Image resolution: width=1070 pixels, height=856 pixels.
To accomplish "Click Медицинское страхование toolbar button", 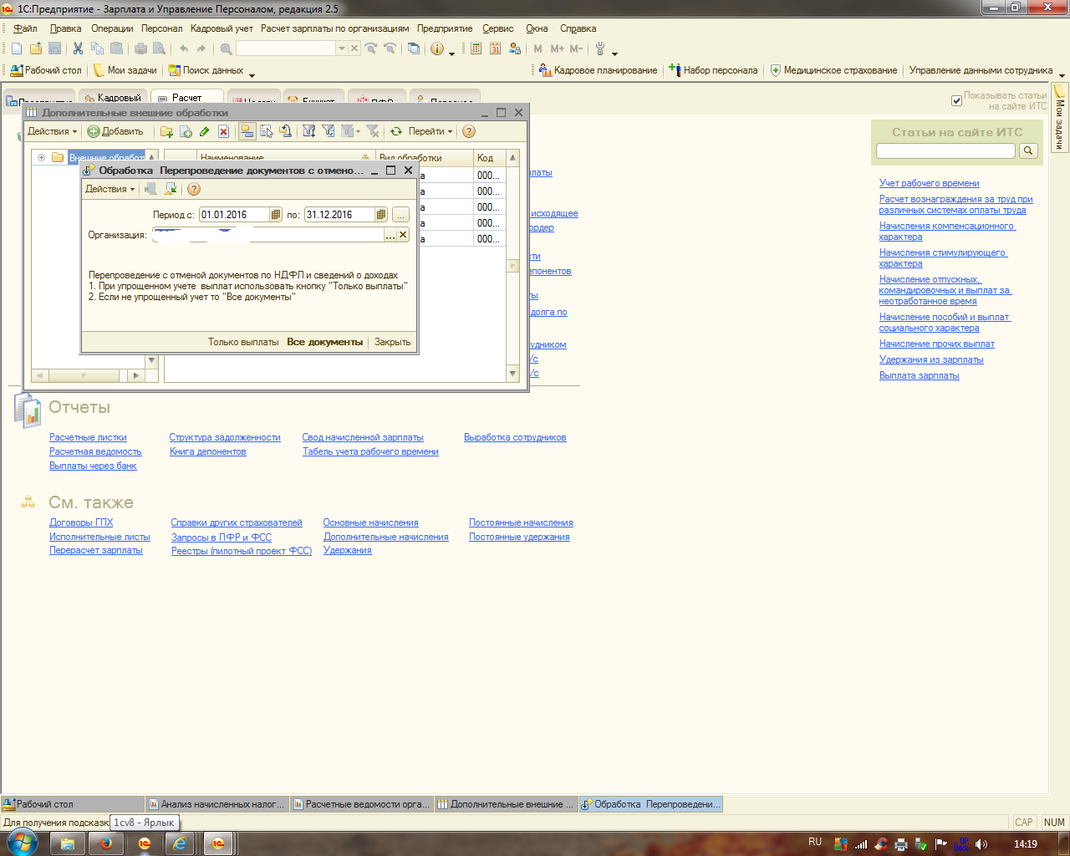I will (x=833, y=70).
